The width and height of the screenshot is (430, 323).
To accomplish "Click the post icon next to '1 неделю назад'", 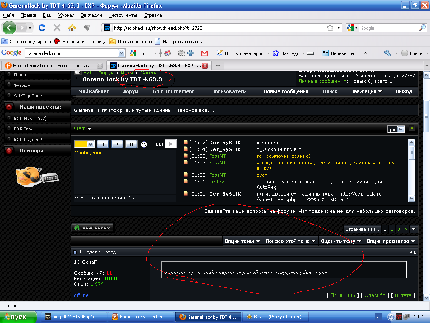I will 75,252.
